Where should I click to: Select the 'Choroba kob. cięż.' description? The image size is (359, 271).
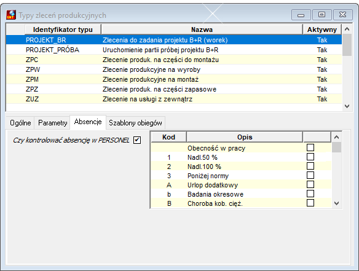(215, 203)
